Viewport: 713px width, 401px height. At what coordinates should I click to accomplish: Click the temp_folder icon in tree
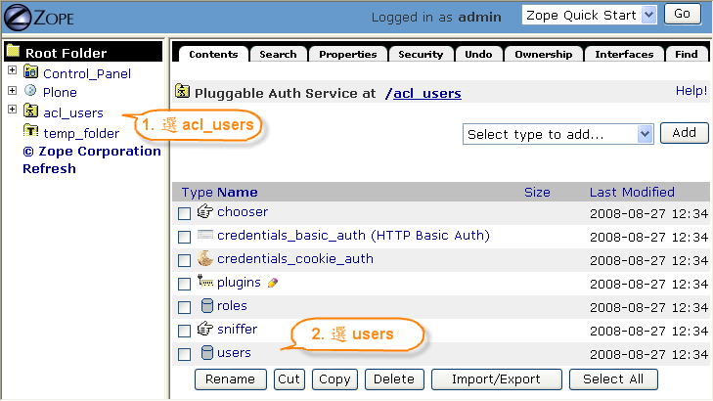(x=30, y=131)
